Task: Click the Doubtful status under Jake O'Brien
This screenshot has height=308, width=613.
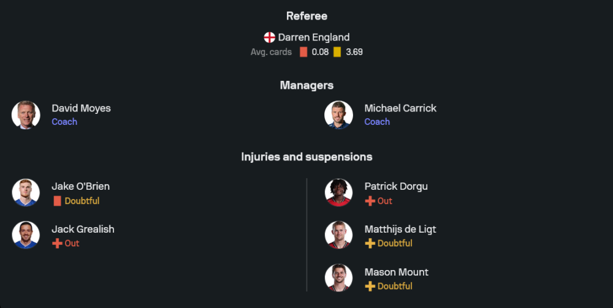Action: pyautogui.click(x=82, y=201)
